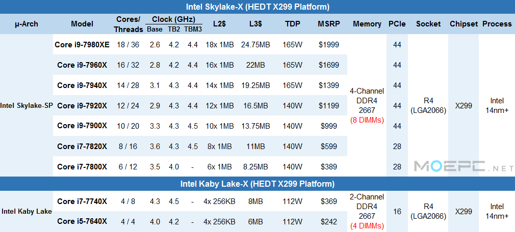
Task: Select the Intel Kaby Lake architecture label
Action: (27, 211)
